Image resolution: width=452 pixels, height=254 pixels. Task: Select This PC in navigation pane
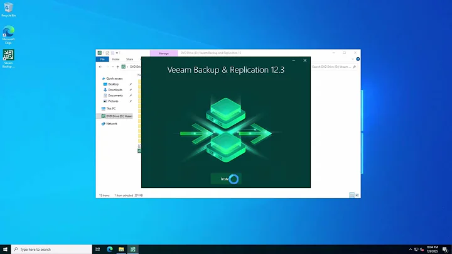click(x=110, y=109)
